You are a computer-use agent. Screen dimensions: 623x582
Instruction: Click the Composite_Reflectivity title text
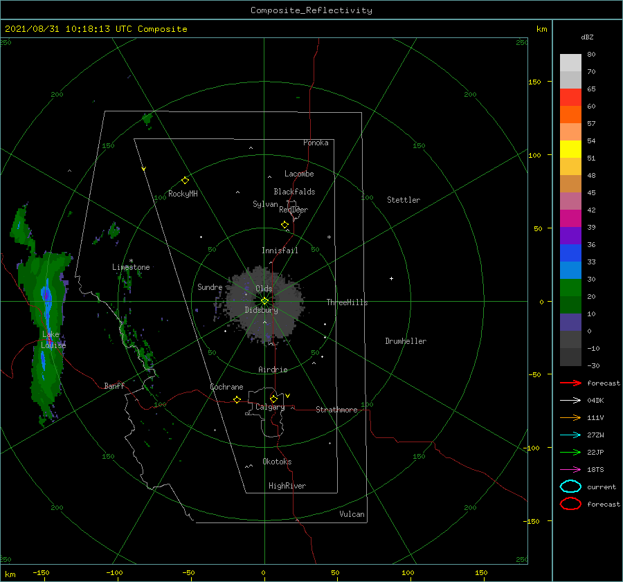click(311, 10)
